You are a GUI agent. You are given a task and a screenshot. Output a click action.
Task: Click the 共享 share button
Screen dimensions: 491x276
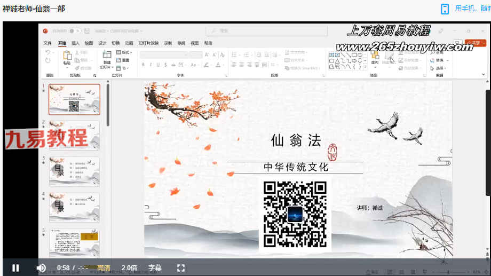coord(476,43)
